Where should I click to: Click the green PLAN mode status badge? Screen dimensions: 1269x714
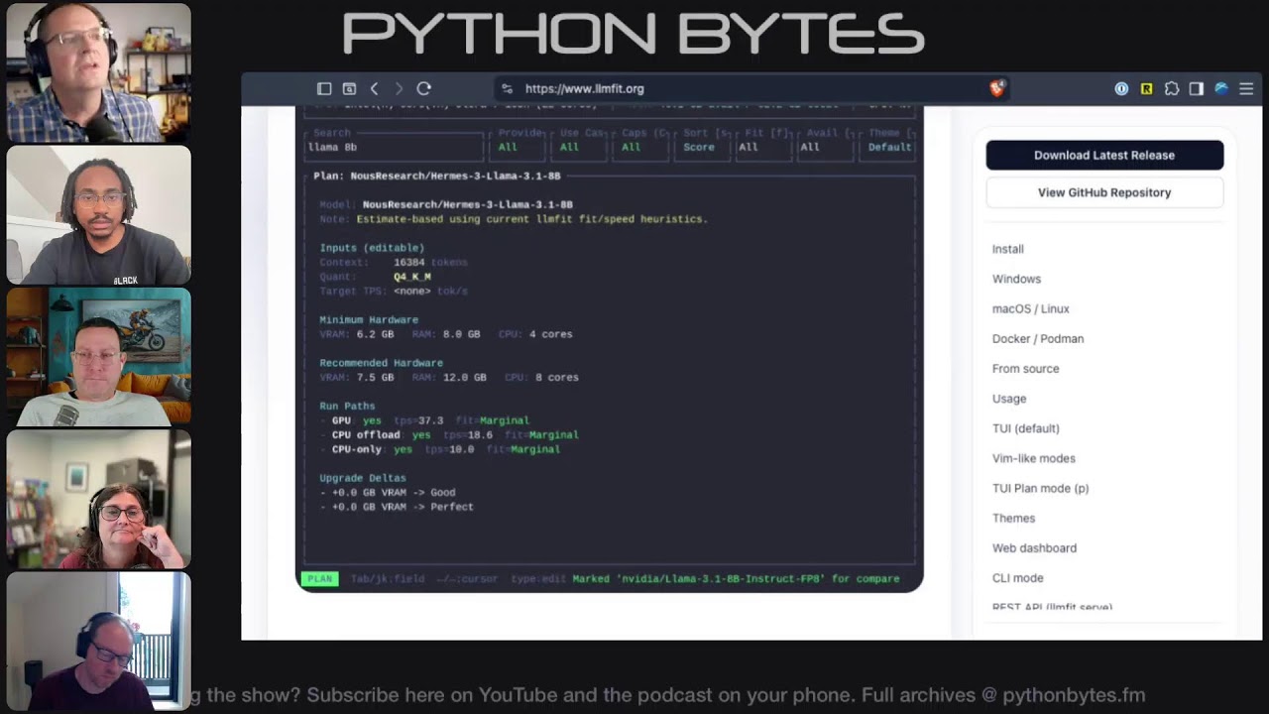click(320, 578)
